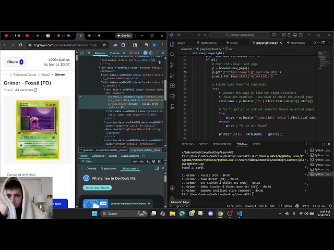Open VS Code notifications bell
Image resolution: width=334 pixels, height=250 pixels.
(x=330, y=206)
